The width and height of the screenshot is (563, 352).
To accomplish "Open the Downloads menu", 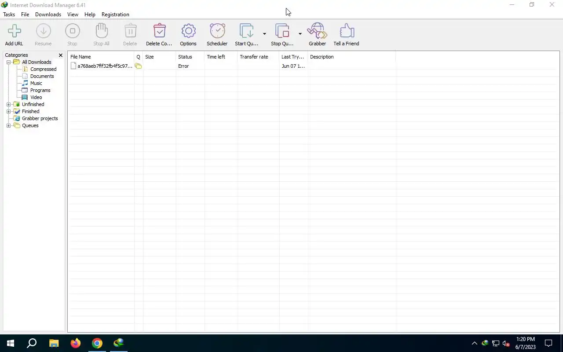I will [x=48, y=15].
